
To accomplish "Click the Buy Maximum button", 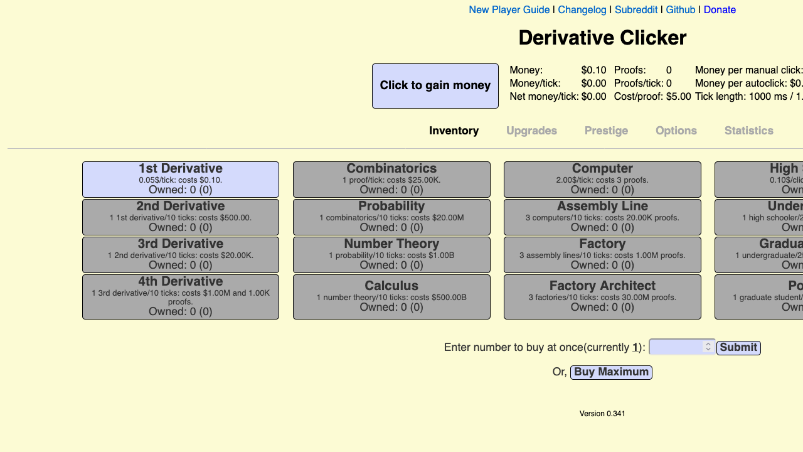I will click(611, 372).
